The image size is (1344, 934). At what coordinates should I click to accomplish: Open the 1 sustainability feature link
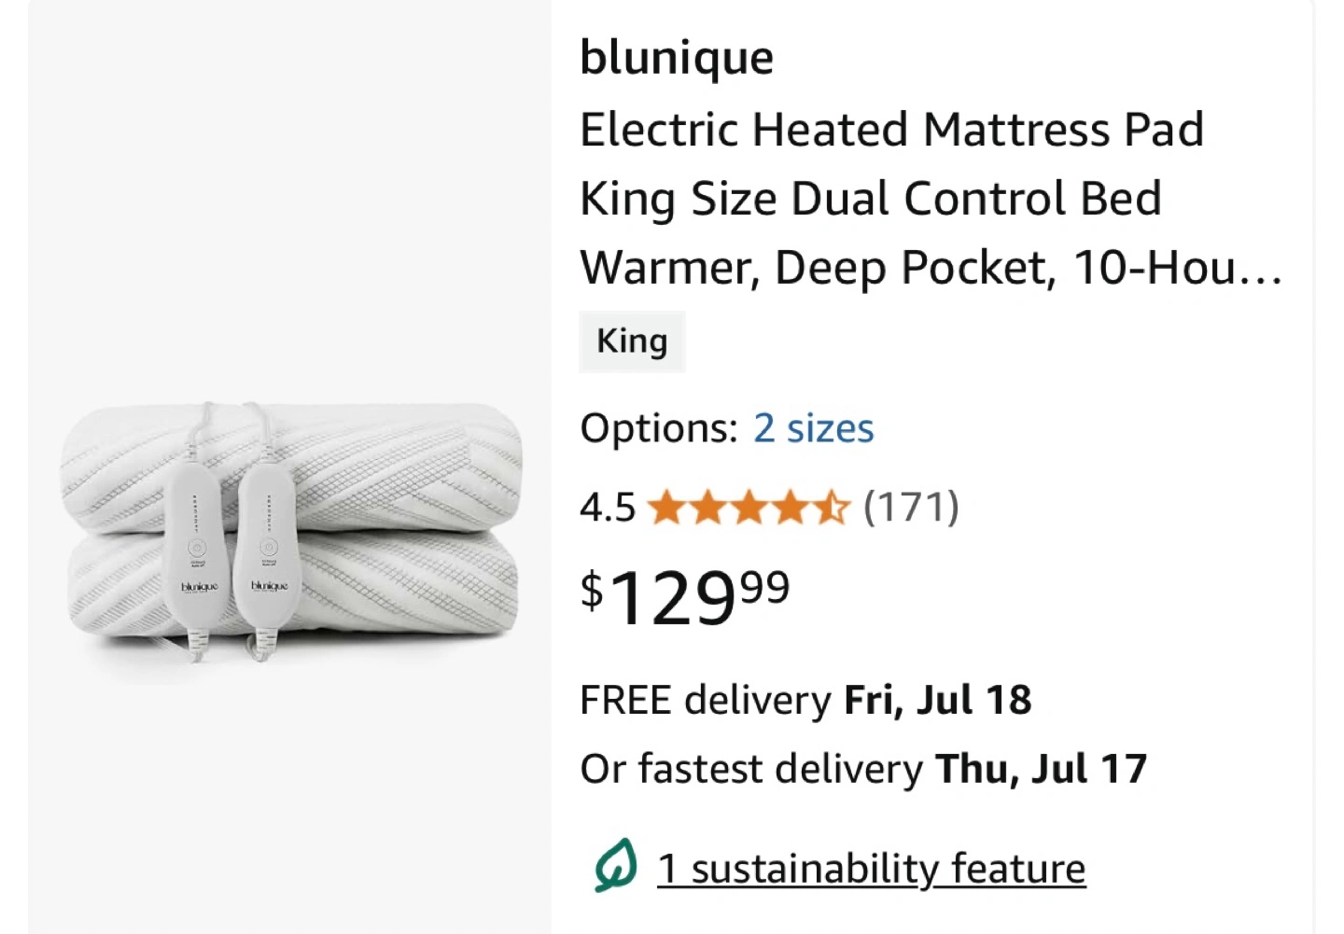872,869
